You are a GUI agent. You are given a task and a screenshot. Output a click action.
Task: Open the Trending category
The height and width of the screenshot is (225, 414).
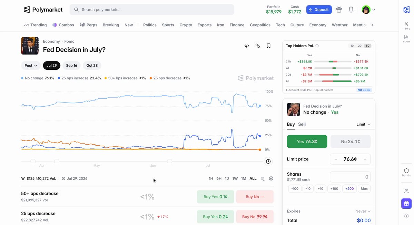35,25
